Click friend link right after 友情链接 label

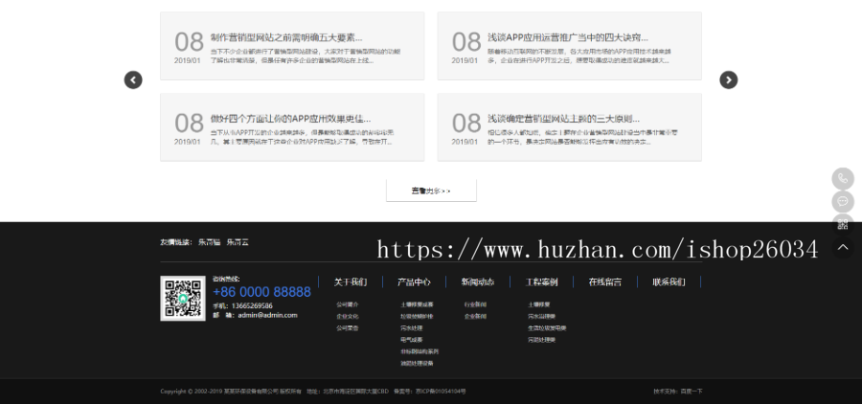click(x=209, y=242)
